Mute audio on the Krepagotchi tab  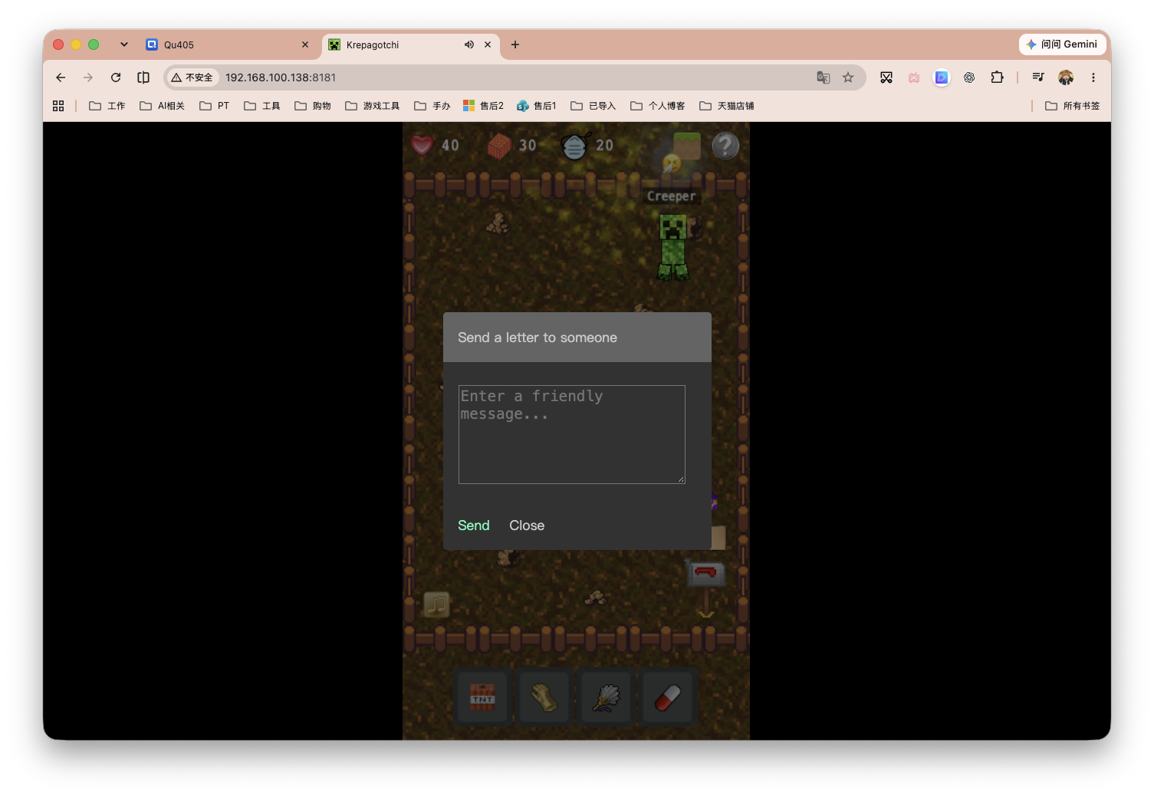point(469,44)
